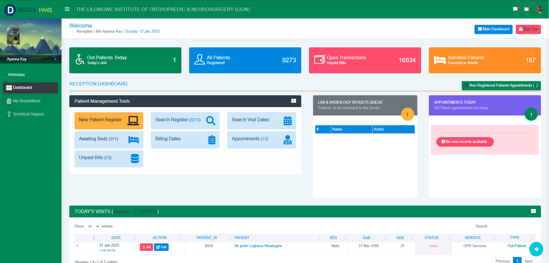Open the New Patient Register tile

(x=109, y=120)
